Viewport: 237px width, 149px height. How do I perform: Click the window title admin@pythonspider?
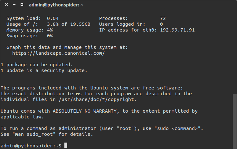(x=56, y=5)
